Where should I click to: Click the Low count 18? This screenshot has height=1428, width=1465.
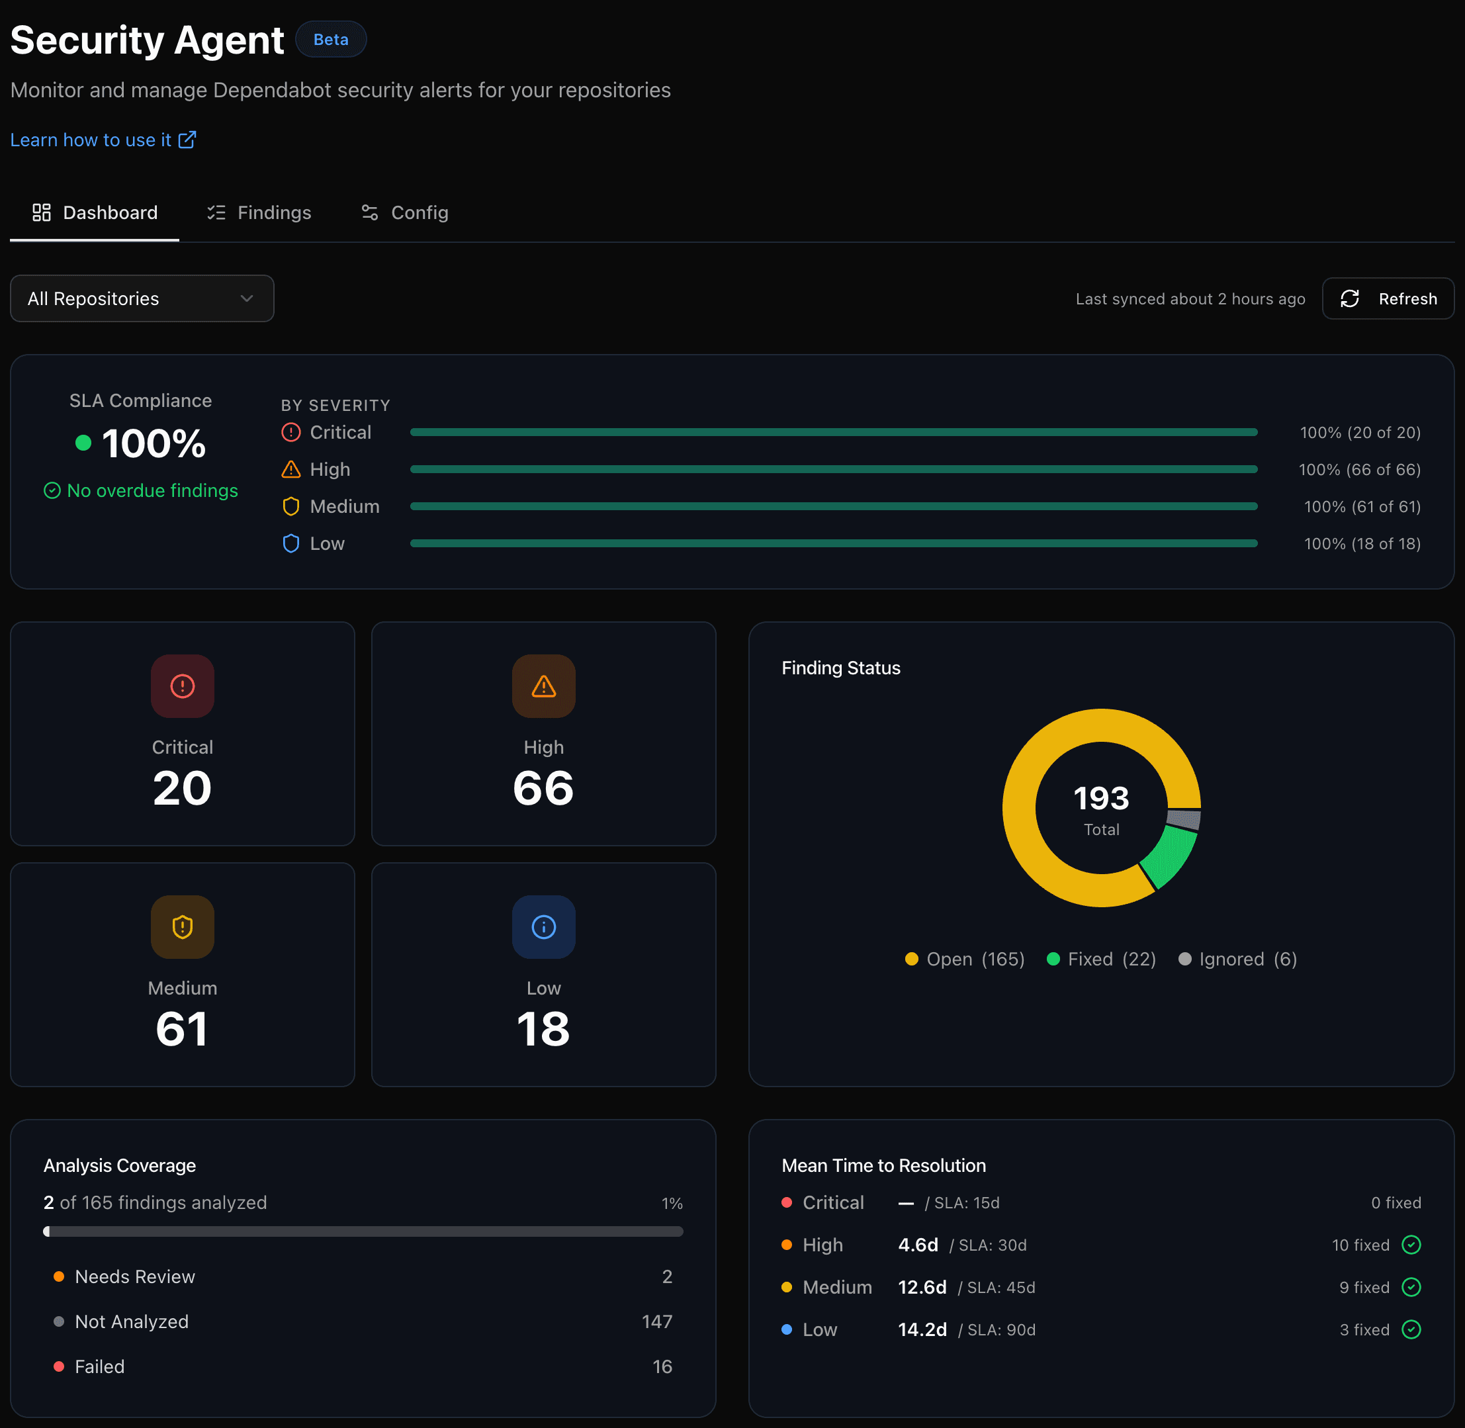pyautogui.click(x=544, y=1029)
